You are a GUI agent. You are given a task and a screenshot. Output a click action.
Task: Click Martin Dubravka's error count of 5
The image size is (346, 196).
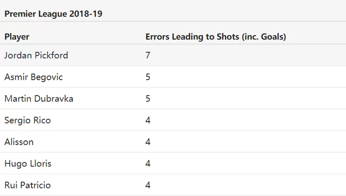(148, 98)
